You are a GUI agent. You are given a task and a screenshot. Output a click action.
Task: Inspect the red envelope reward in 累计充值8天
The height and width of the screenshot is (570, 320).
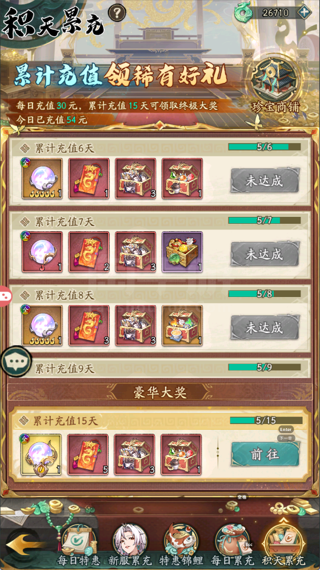(89, 326)
